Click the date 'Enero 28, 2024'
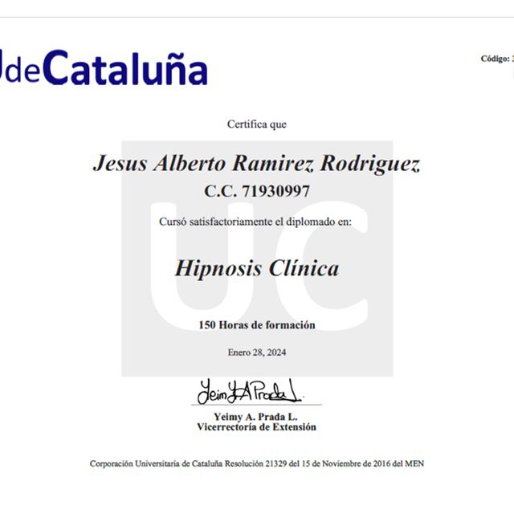514x514 pixels. (257, 353)
